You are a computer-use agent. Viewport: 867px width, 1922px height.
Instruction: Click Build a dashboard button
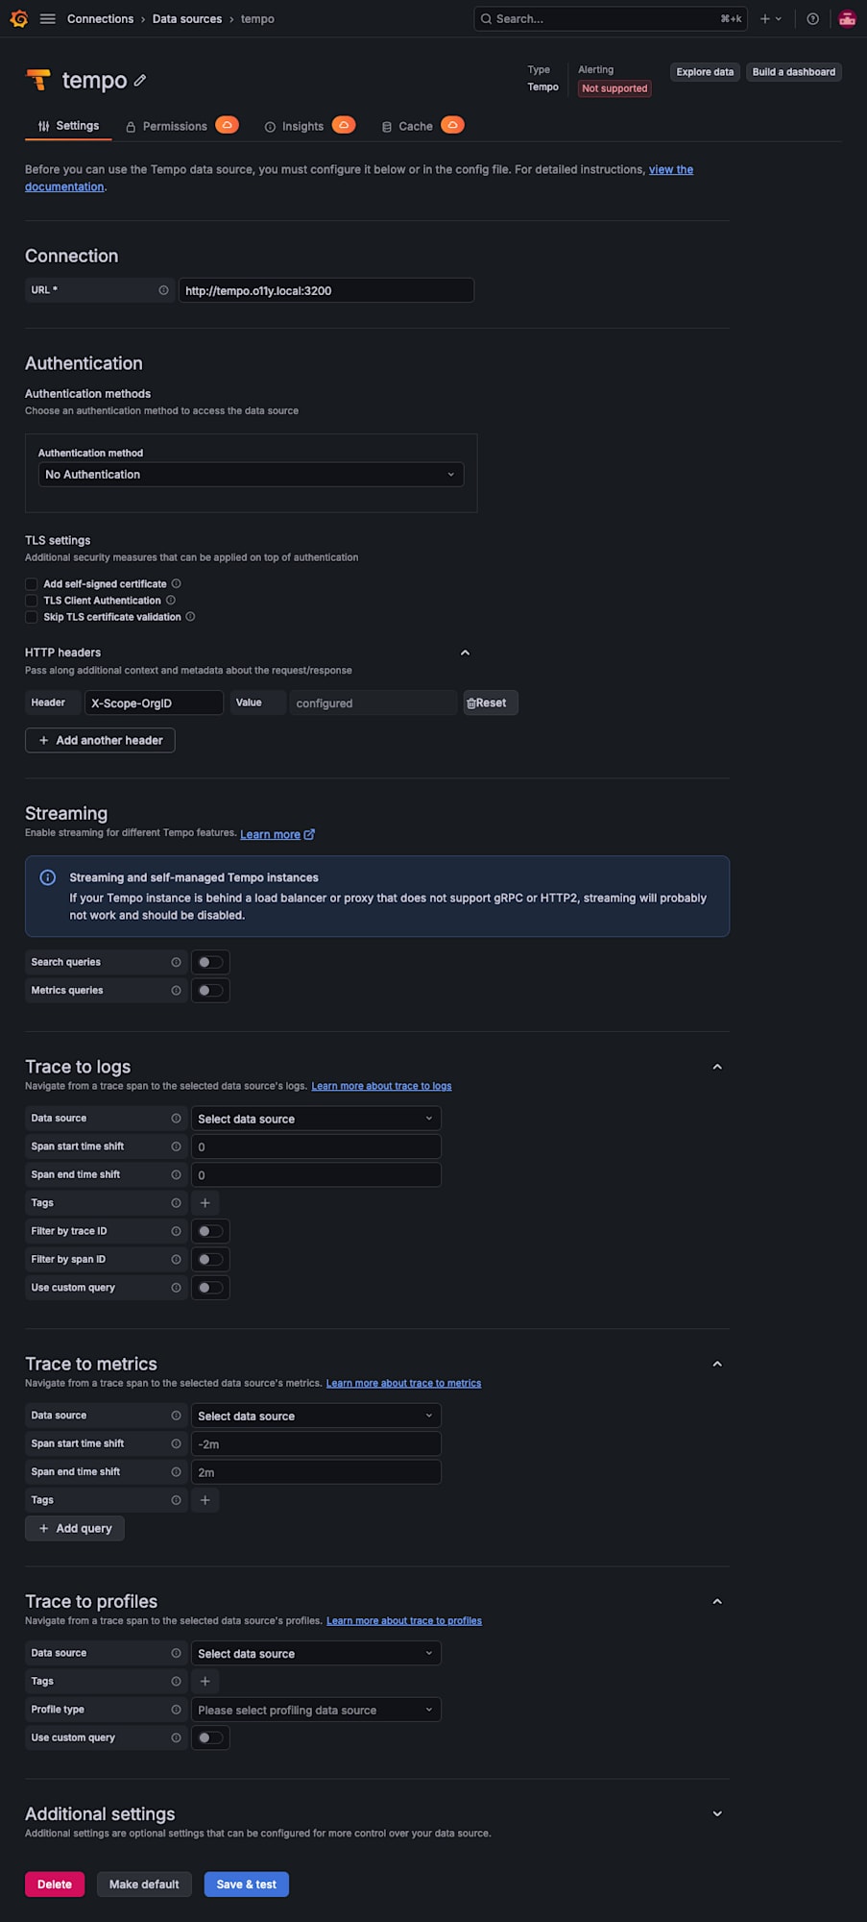(x=794, y=72)
